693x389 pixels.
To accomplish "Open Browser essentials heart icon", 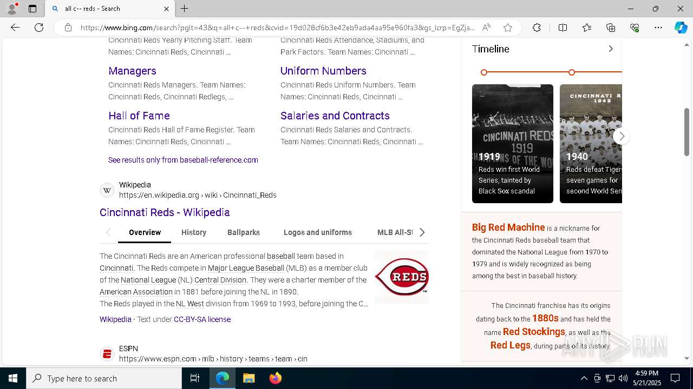I will (x=635, y=28).
